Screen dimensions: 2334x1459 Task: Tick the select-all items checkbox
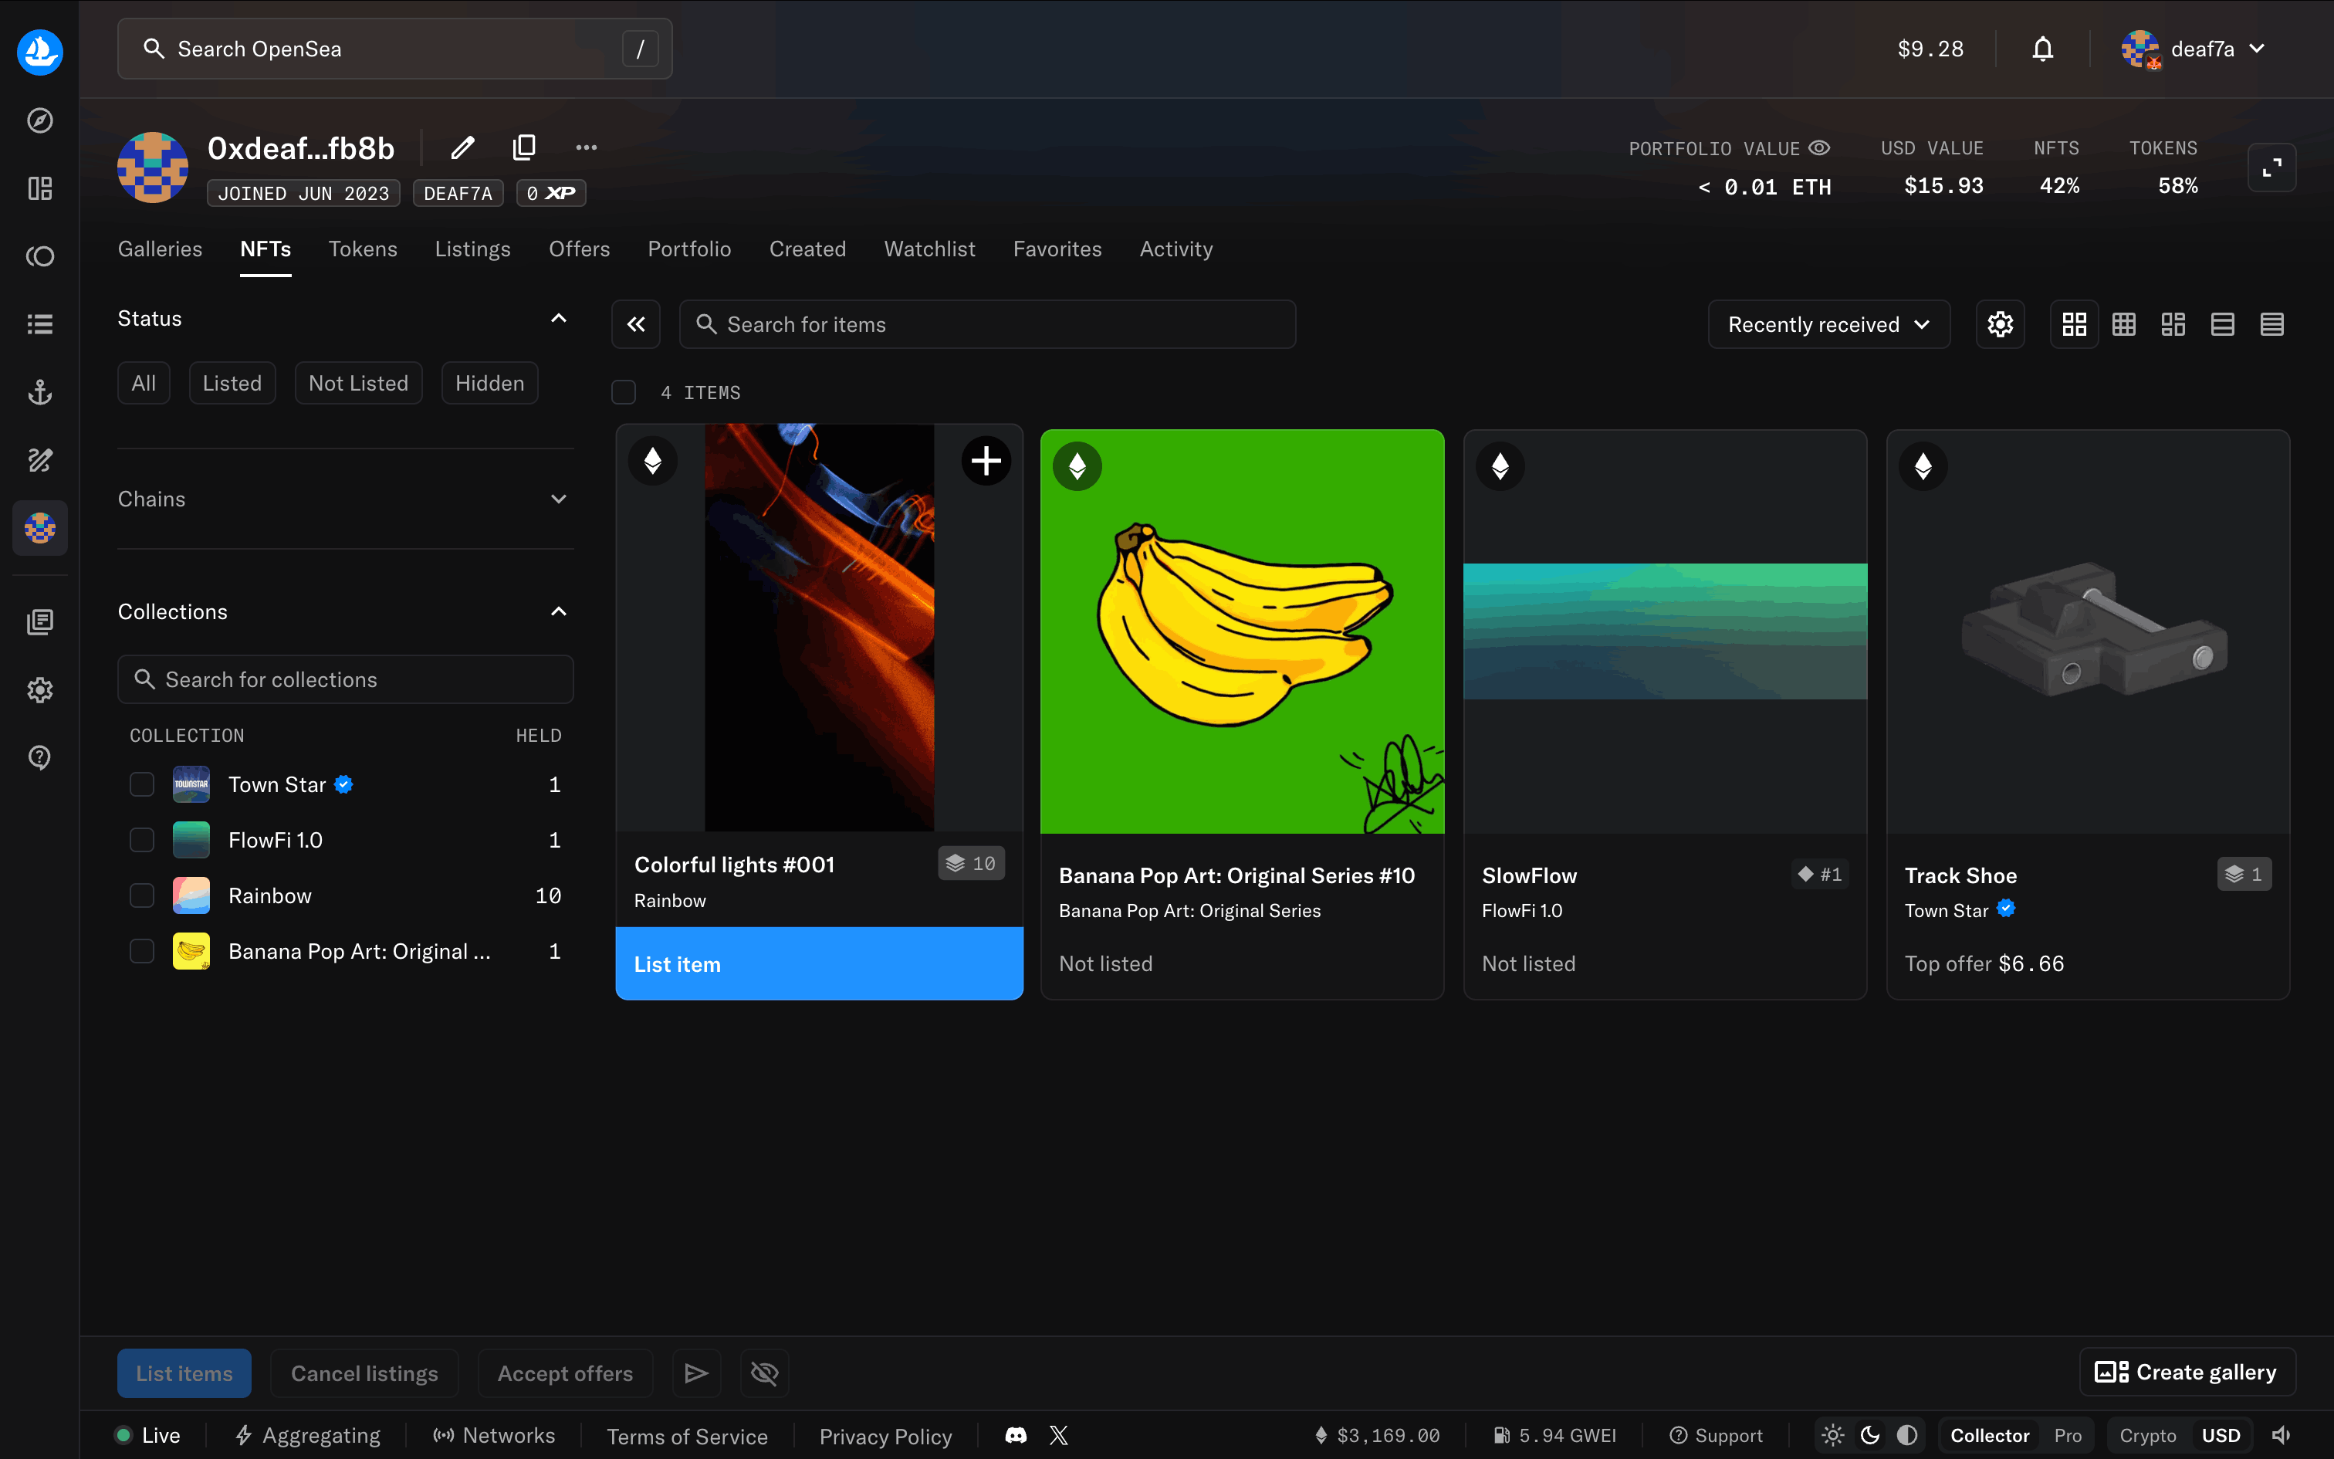pyautogui.click(x=624, y=393)
